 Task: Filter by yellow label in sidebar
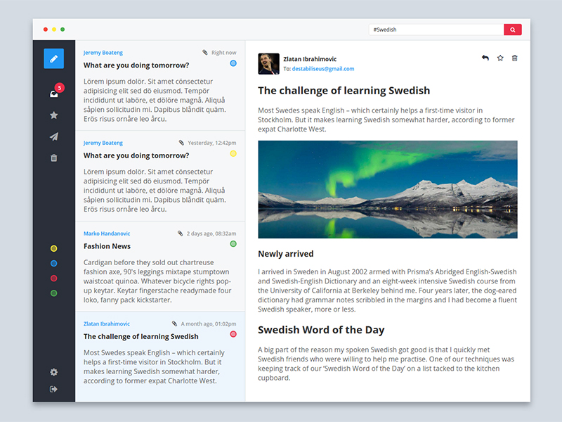click(54, 249)
